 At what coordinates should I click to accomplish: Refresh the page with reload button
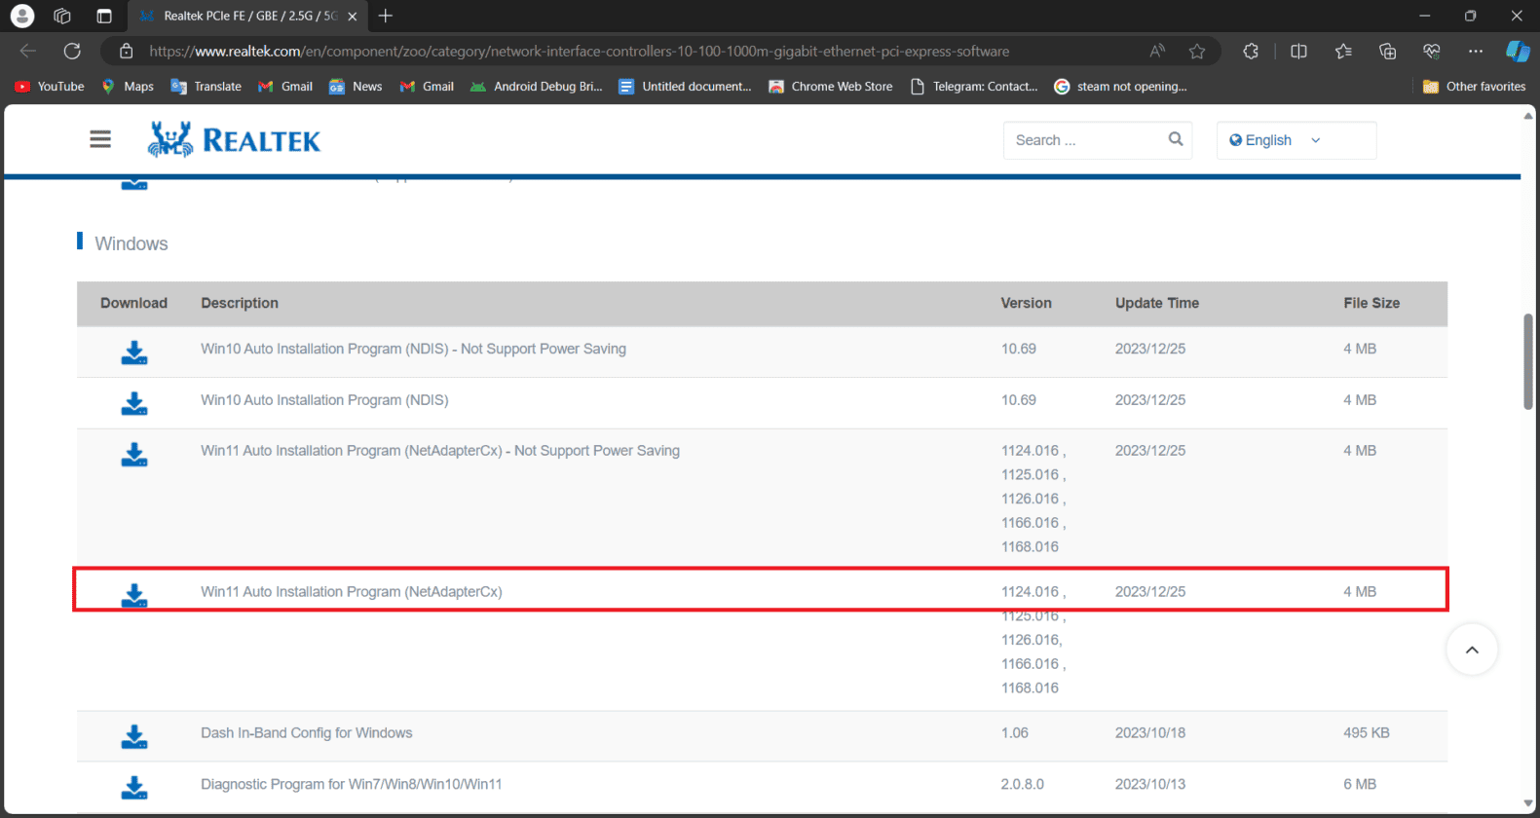coord(72,51)
